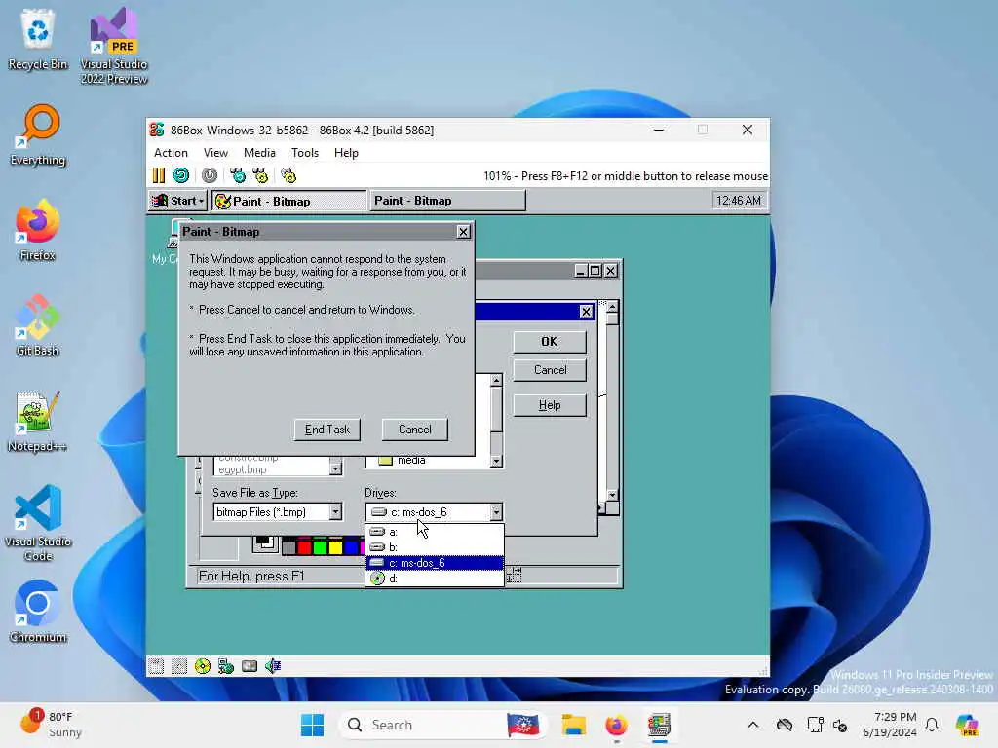The height and width of the screenshot is (748, 998).
Task: Launch Firefox from desktop shortcut
Action: [38, 230]
